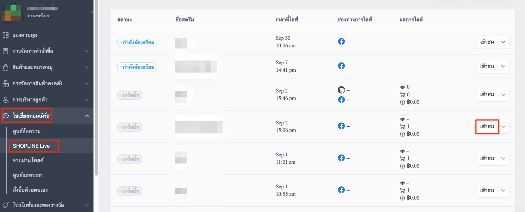The image size is (525, 212).
Task: Click the เข้าชม button for Sep 1 10:55 stream
Action: [487, 191]
